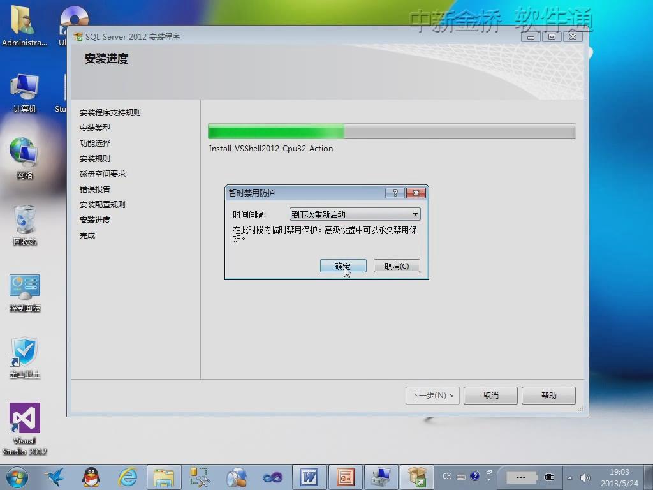Select the 安装进度 step in the sidebar
The width and height of the screenshot is (653, 490).
[94, 220]
